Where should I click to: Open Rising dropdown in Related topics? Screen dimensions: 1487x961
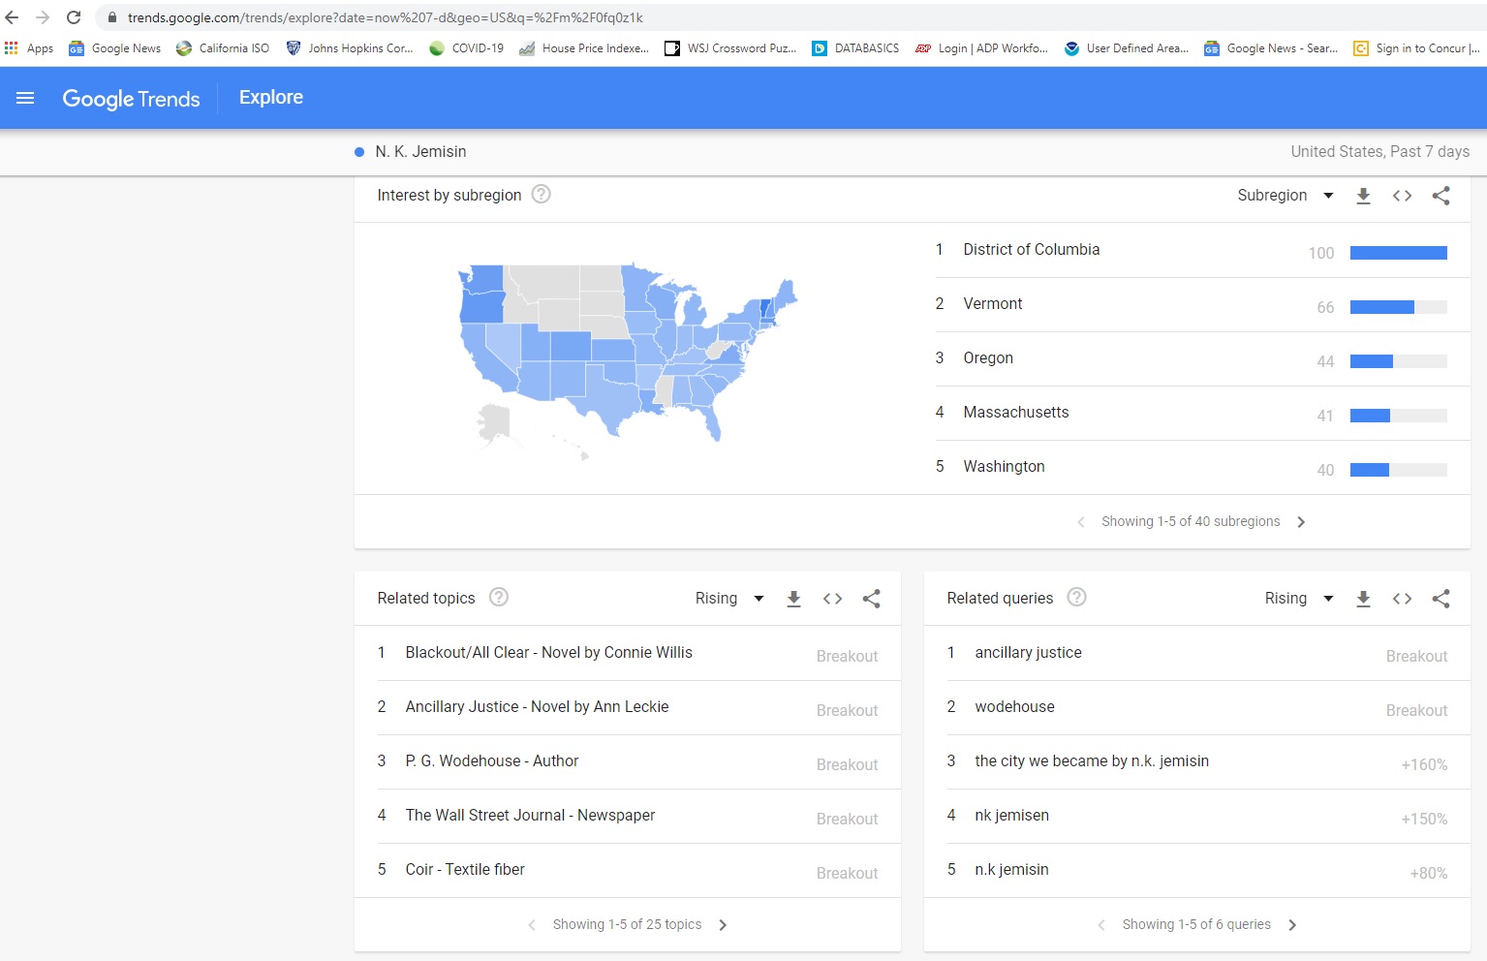point(730,599)
